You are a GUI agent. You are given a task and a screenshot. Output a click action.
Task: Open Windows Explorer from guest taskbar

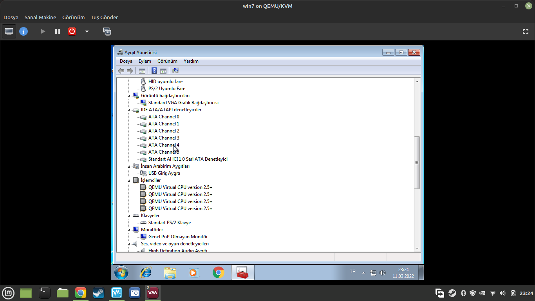click(170, 272)
